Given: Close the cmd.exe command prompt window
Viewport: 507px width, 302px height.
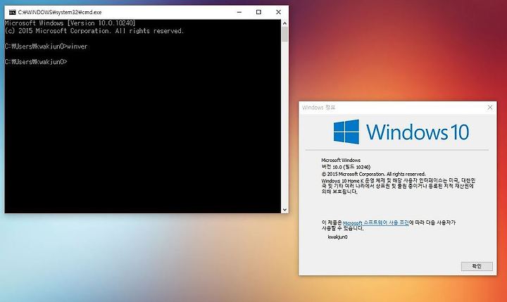Looking at the screenshot, I should 278,12.
